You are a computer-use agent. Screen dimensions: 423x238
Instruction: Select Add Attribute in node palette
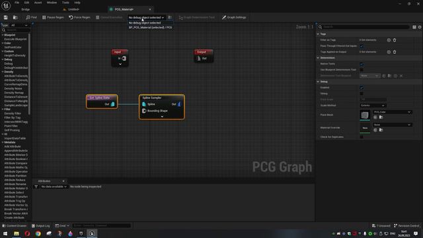[13, 147]
